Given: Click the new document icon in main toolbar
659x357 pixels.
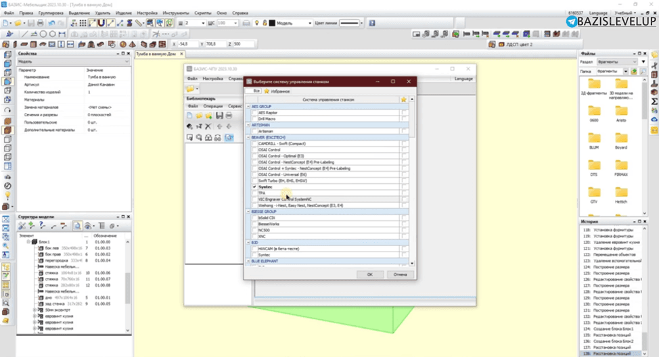Looking at the screenshot, I should tap(6, 23).
